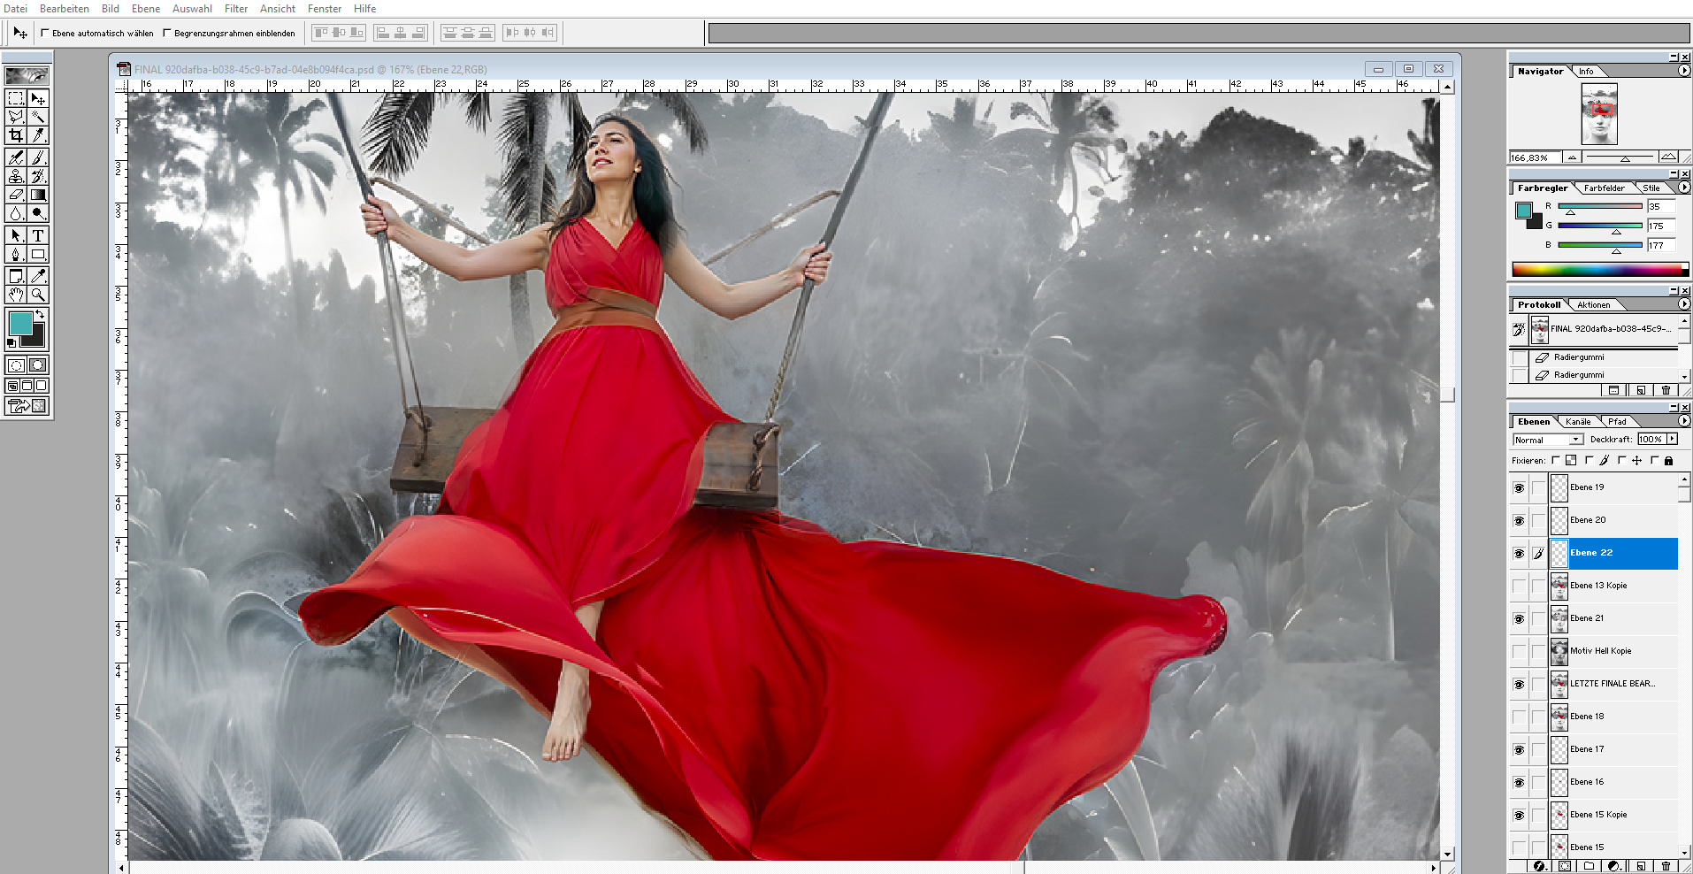Show the Motiv Hell Kopie layer
Viewport: 1693px width, 874px height.
pyautogui.click(x=1519, y=651)
